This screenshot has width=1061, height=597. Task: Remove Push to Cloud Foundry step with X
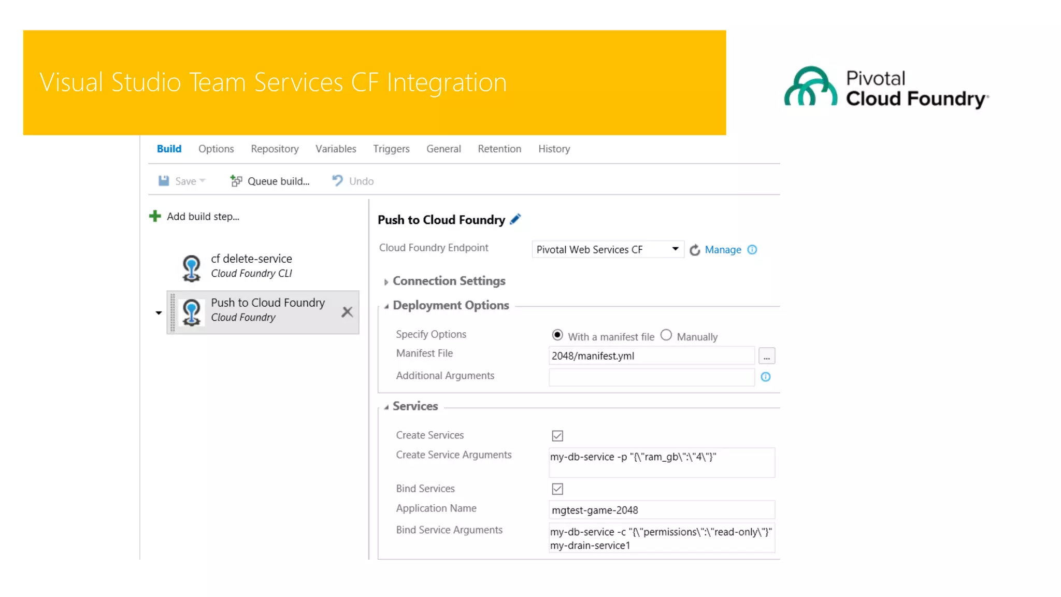click(347, 311)
